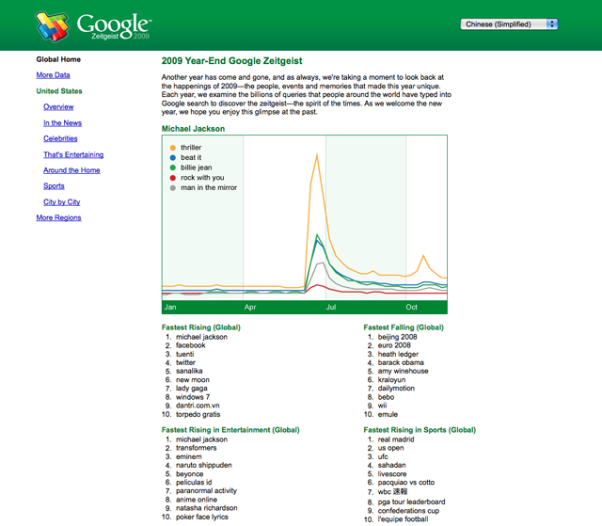Viewport: 602px width, 526px height.
Task: Click 'euro 2008' in Fastest Falling
Action: (394, 345)
